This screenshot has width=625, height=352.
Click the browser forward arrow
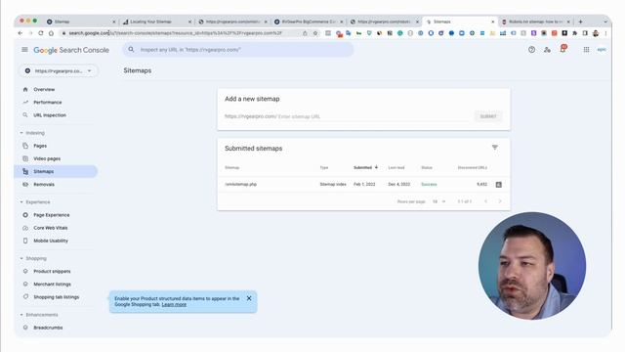coord(30,33)
